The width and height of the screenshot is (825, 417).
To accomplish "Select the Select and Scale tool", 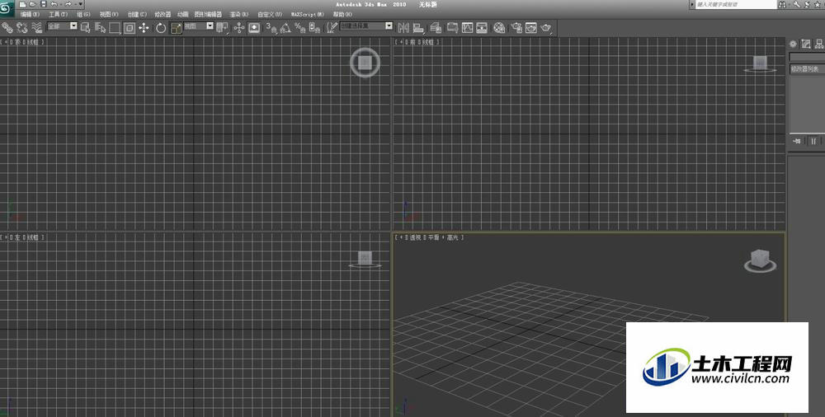I will [177, 28].
